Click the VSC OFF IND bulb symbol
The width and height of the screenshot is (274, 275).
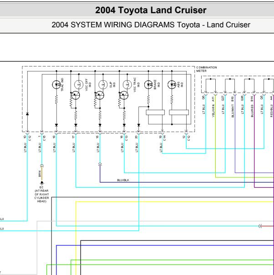[x=79, y=85]
